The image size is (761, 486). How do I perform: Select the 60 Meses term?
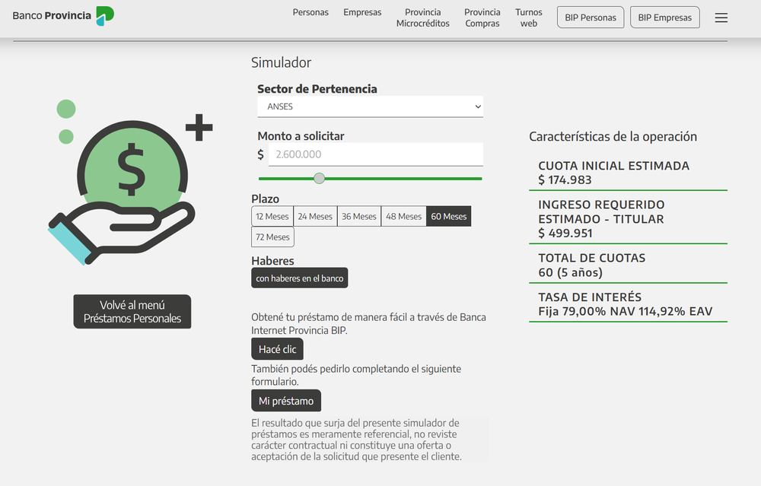click(448, 216)
